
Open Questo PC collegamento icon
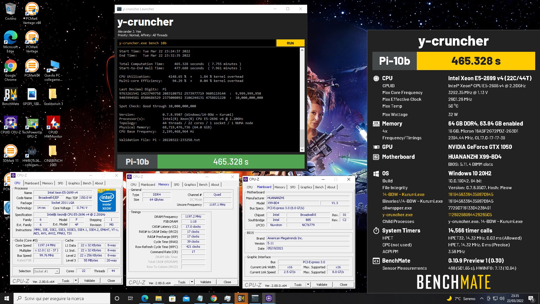click(53, 70)
